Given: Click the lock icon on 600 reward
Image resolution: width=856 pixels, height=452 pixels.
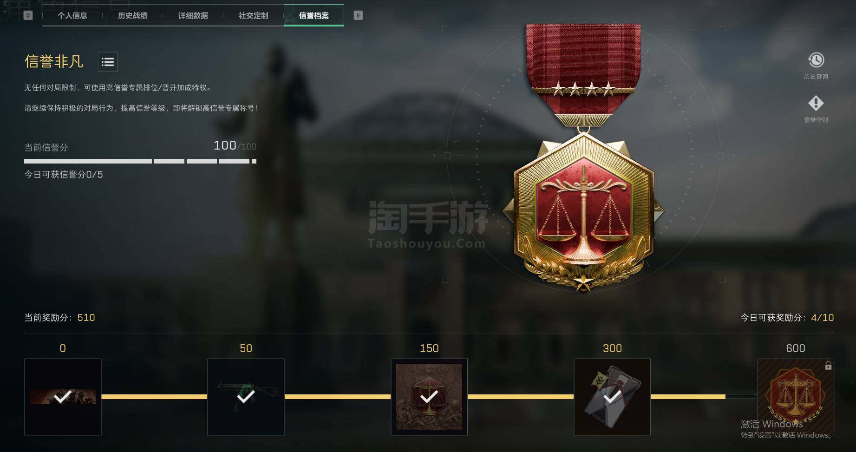Looking at the screenshot, I should pyautogui.click(x=828, y=366).
